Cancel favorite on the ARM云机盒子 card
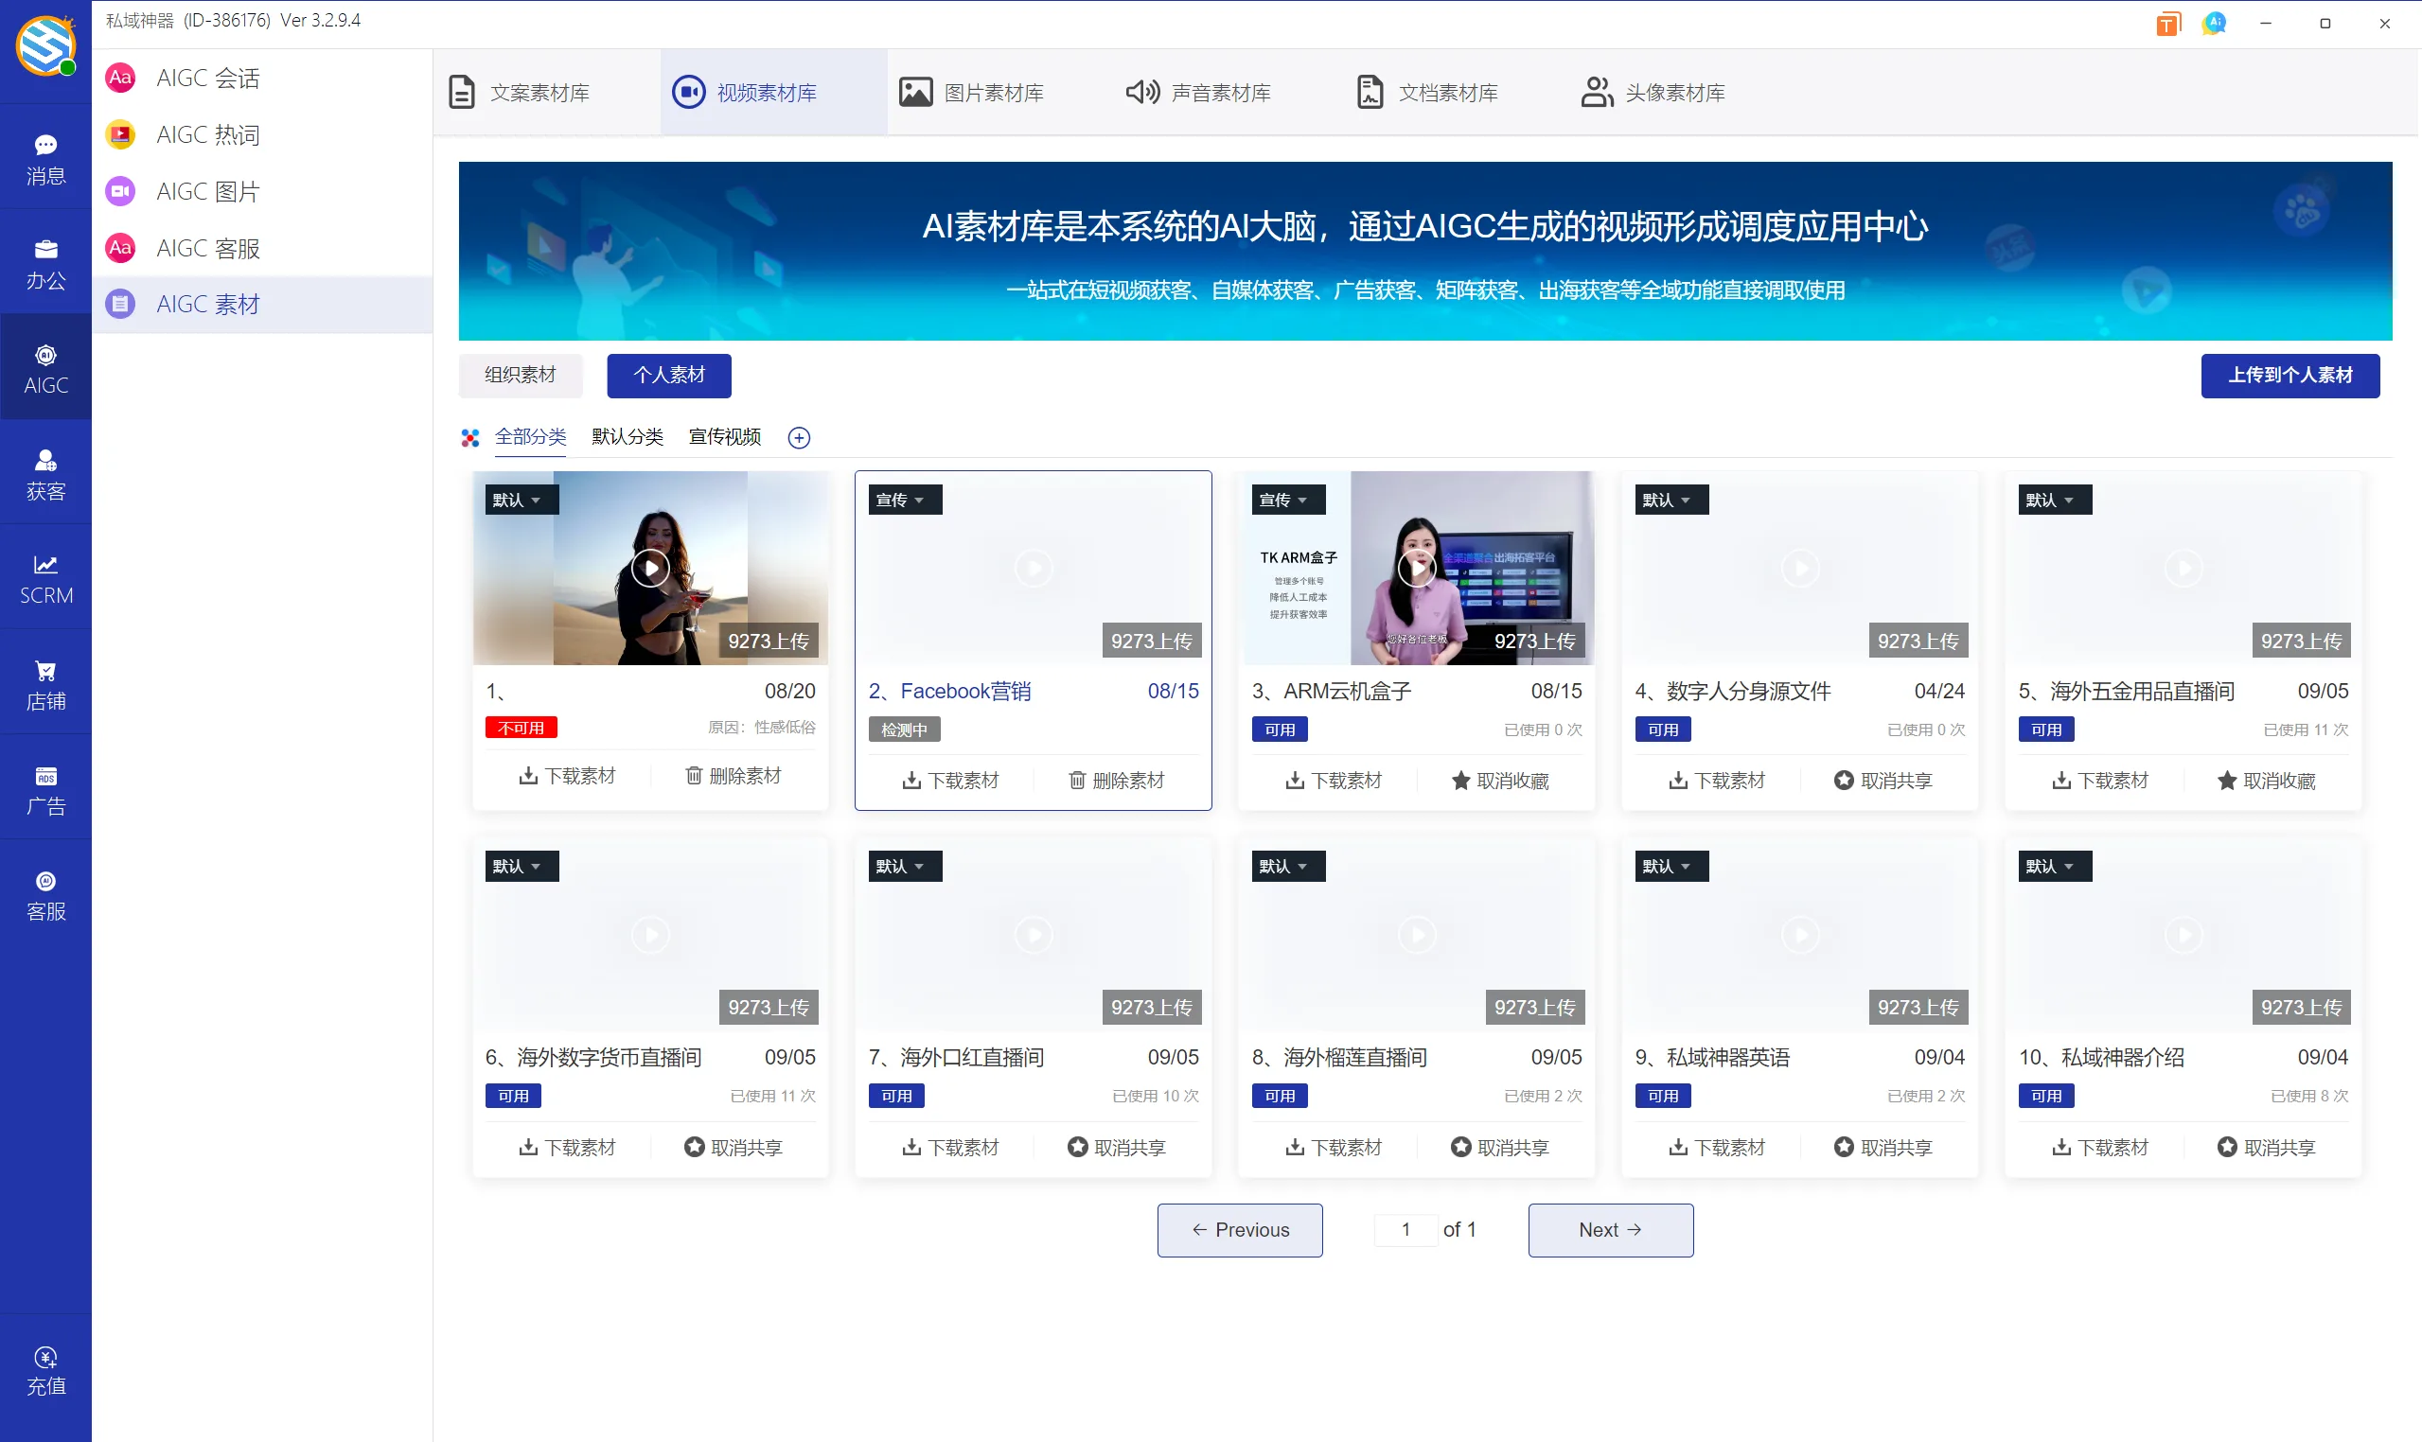Screen dimensions: 2422x1442 point(1499,780)
